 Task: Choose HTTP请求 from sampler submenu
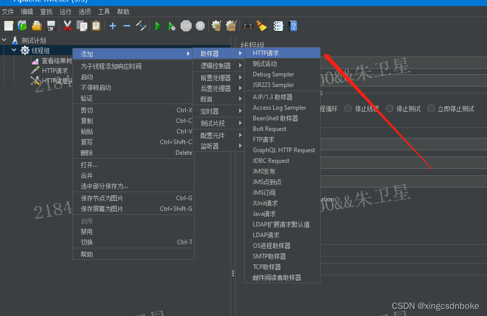tap(282, 53)
